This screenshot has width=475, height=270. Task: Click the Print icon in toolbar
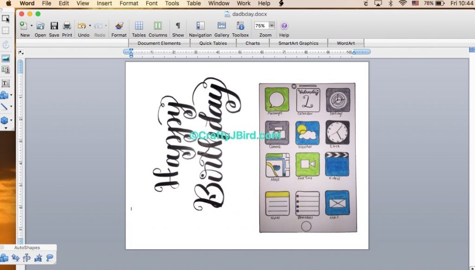coord(67,26)
